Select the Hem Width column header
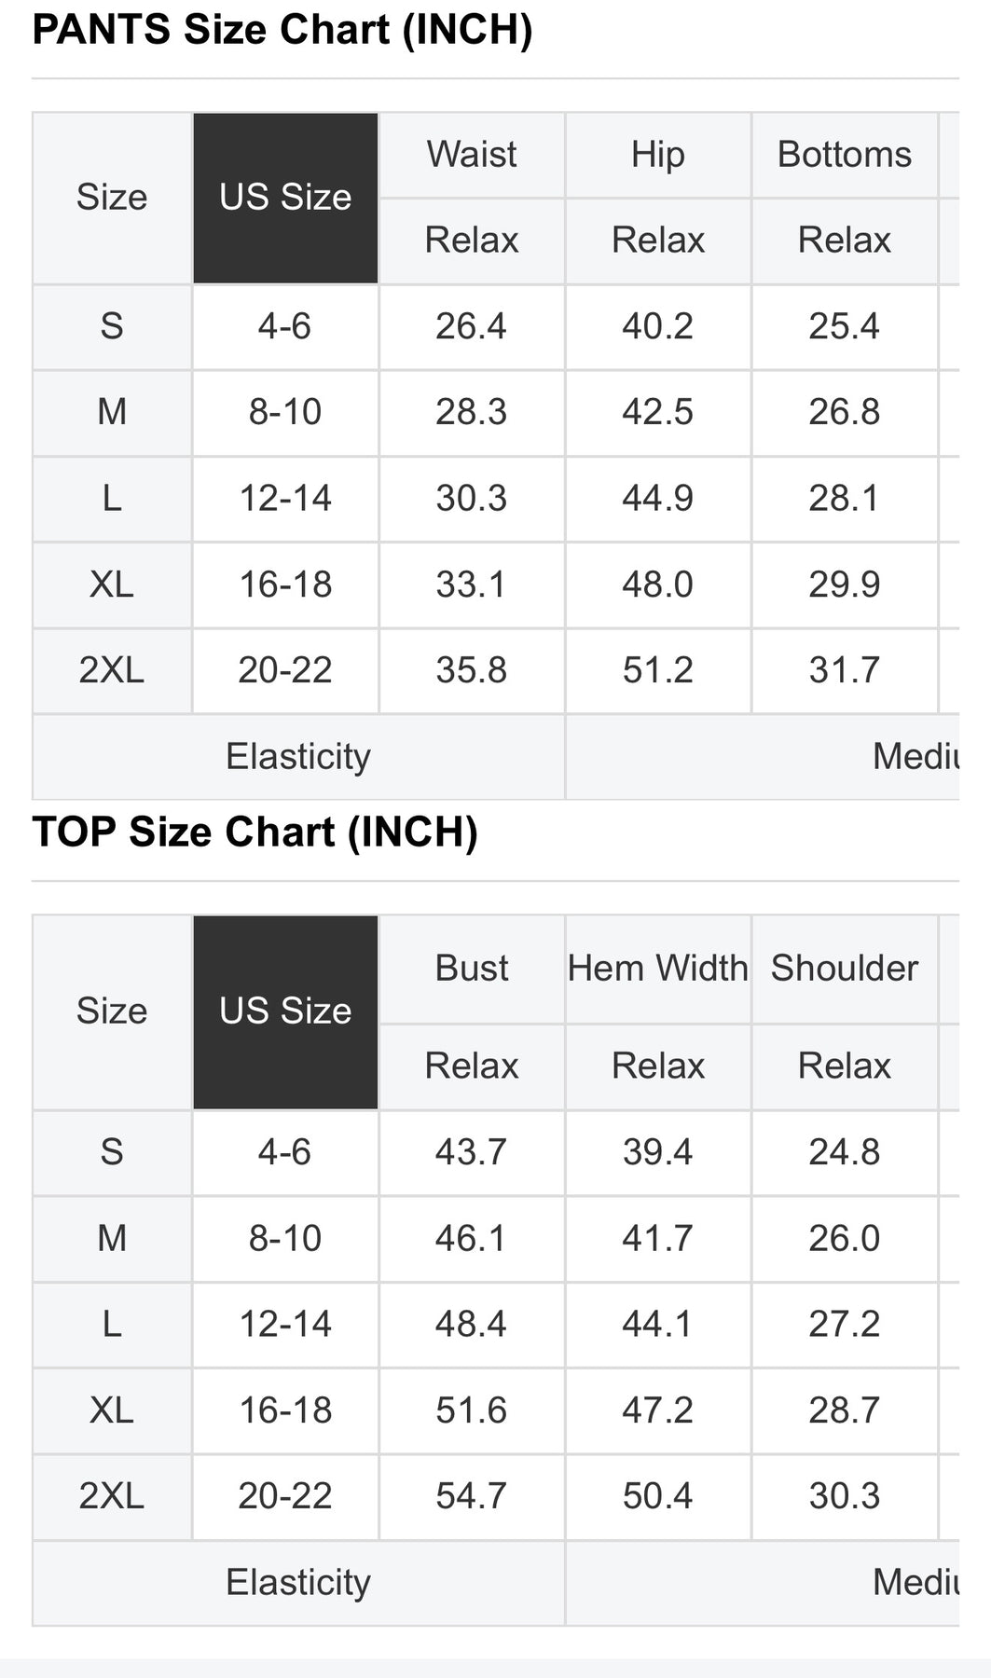 pos(657,969)
